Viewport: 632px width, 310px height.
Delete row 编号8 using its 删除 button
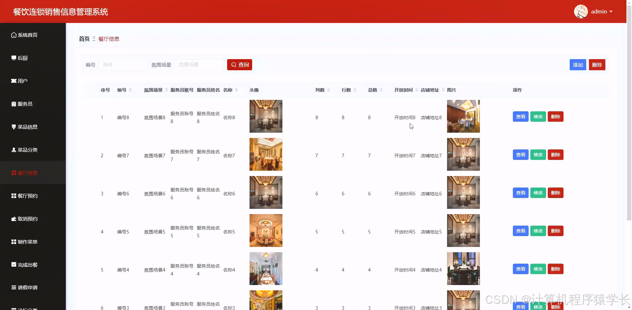(x=556, y=117)
